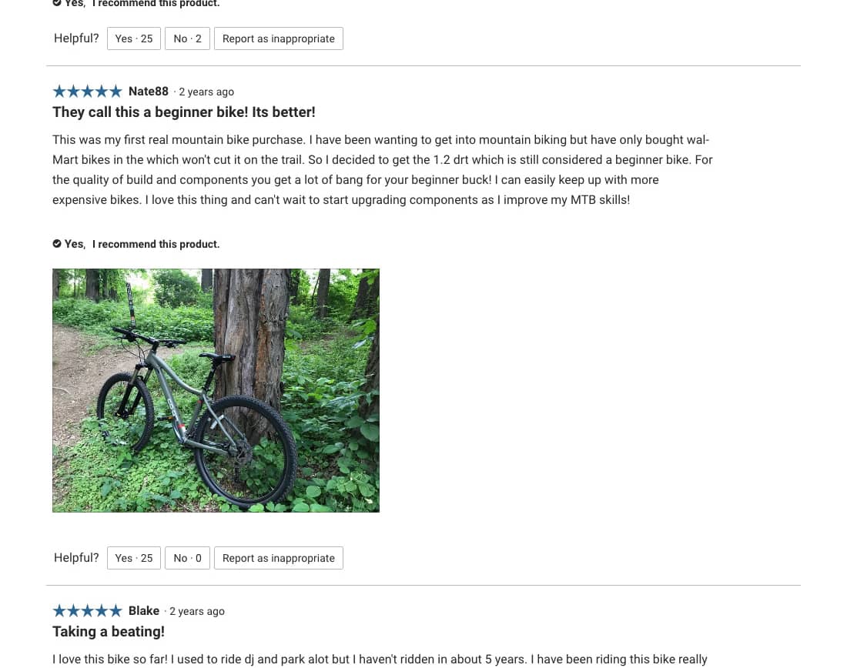The height and width of the screenshot is (668, 847).
Task: Select the title 'They call this a beginner bike! Its better!'
Action: 184,112
